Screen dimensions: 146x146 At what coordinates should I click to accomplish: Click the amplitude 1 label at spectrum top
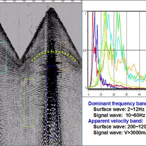[x=86, y=13]
